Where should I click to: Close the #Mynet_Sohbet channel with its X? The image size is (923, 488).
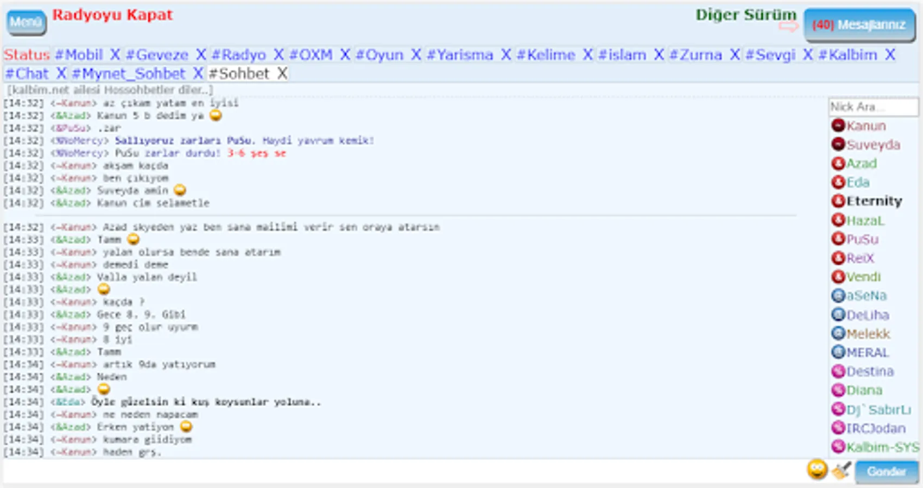198,73
